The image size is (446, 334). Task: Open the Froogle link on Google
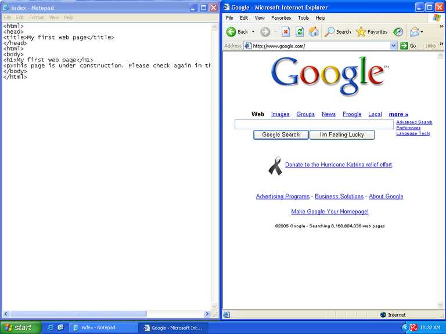[x=352, y=114]
